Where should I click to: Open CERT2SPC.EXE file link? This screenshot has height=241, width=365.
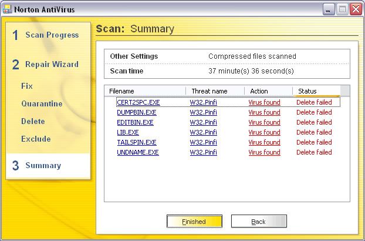(138, 102)
